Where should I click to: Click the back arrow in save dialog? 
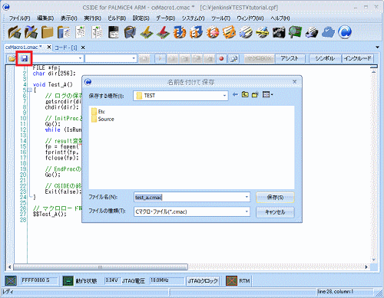pyautogui.click(x=235, y=95)
